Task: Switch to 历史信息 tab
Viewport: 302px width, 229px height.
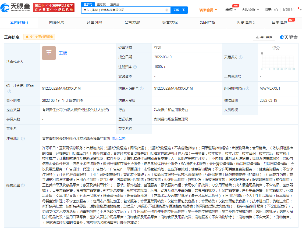Action: (245, 23)
